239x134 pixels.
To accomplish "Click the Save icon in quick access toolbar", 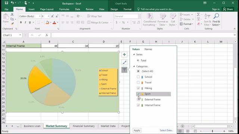I will click(6, 3).
